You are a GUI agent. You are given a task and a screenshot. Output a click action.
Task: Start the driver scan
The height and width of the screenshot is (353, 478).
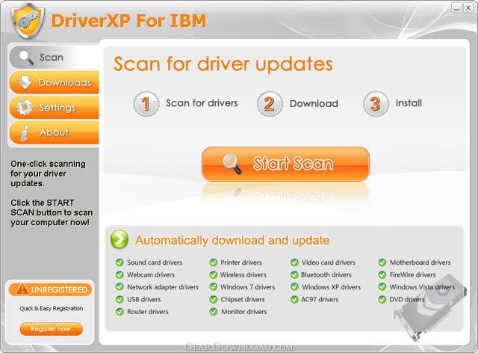pyautogui.click(x=285, y=164)
